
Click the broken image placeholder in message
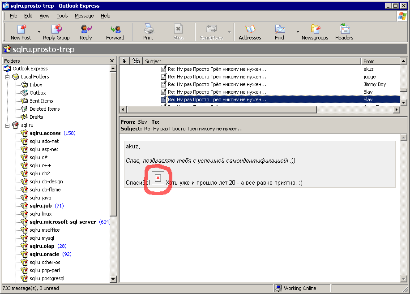click(158, 178)
